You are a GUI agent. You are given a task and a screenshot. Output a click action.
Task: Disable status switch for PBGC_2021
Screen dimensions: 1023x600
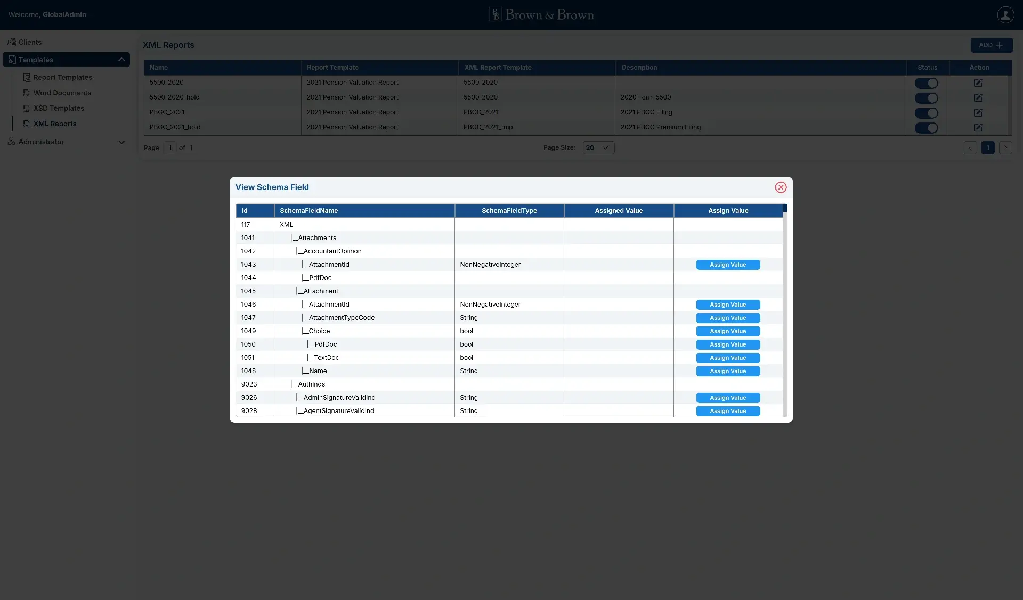click(926, 113)
